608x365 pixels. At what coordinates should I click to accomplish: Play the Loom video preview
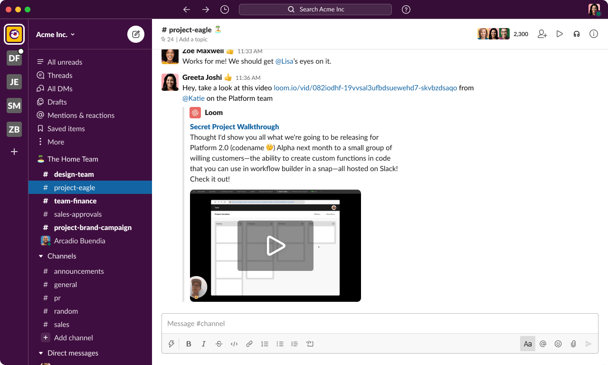(275, 246)
